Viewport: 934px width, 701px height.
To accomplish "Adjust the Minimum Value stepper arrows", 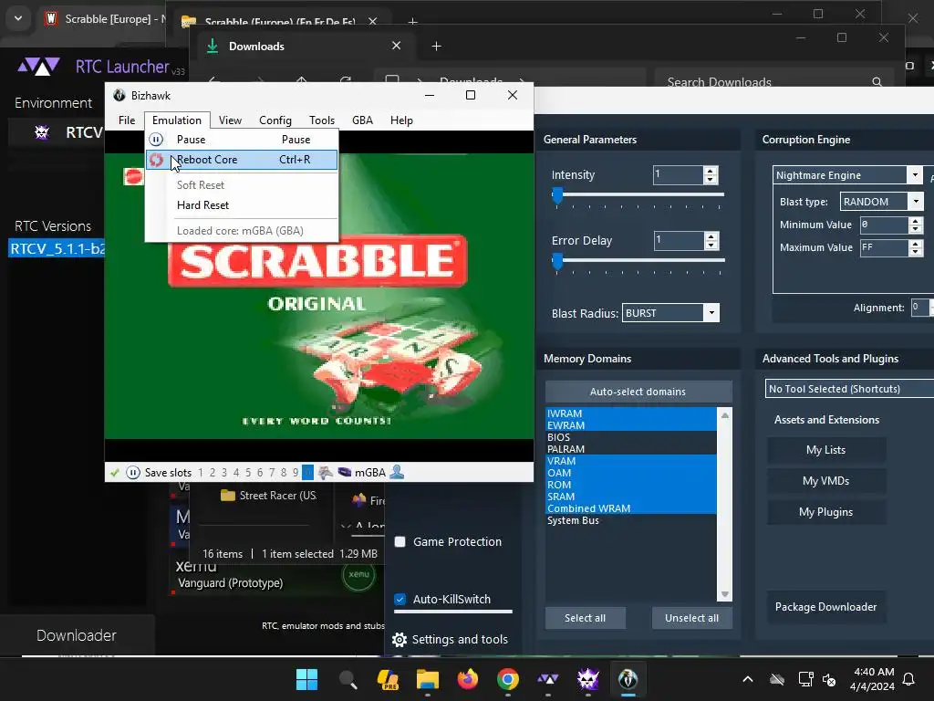I will click(x=916, y=225).
